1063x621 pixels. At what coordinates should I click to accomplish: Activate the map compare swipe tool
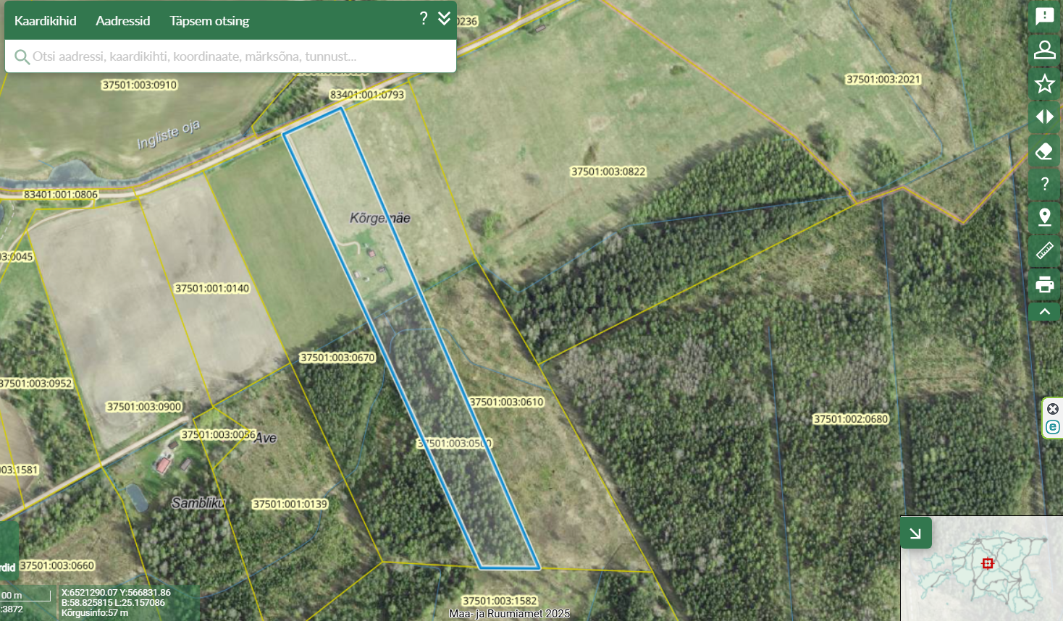coord(1044,117)
